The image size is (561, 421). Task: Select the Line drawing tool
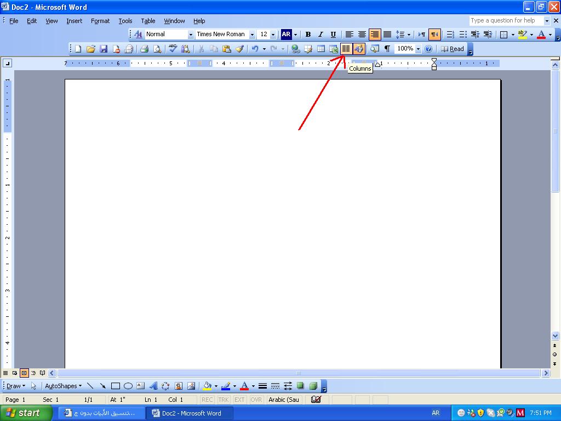pos(90,386)
